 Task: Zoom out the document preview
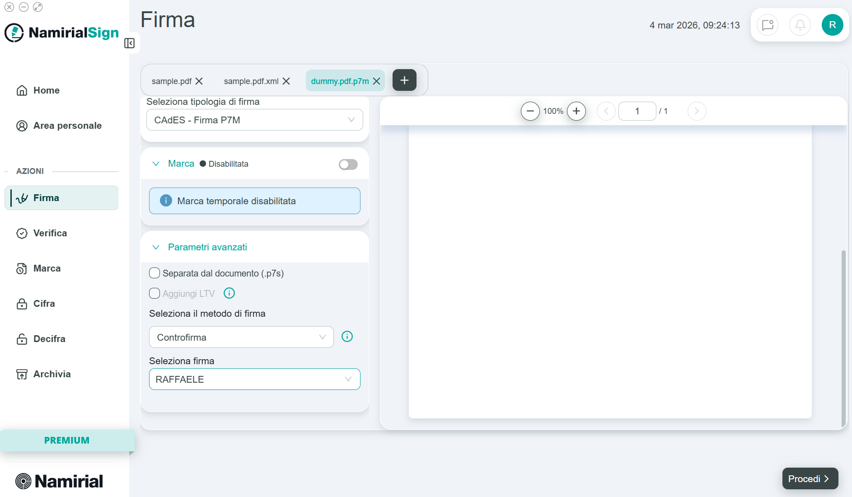coord(530,111)
